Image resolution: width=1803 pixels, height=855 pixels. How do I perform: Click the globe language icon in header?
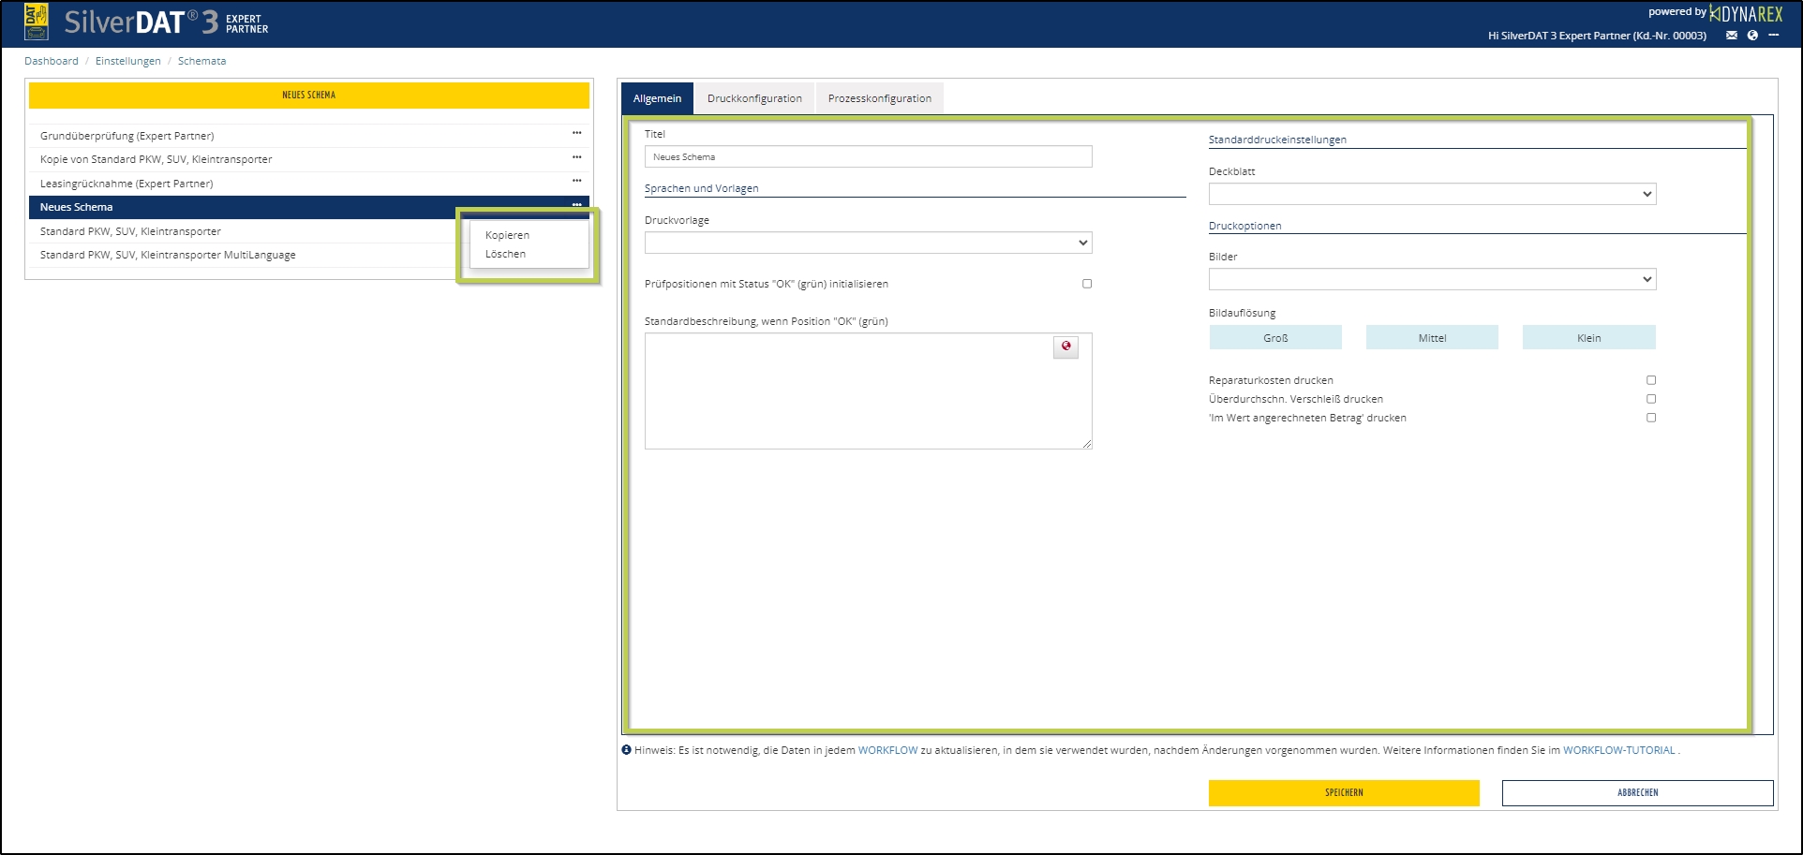point(1751,36)
